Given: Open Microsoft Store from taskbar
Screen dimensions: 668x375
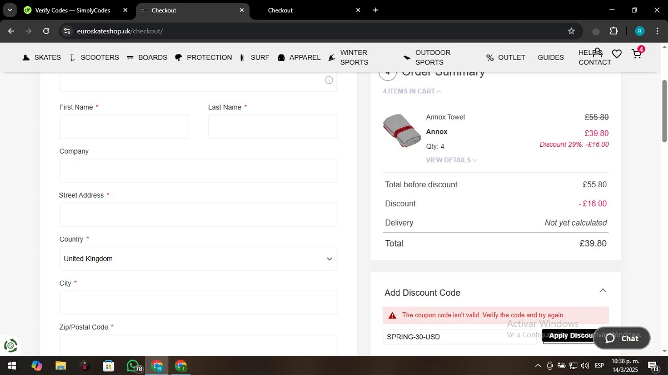Looking at the screenshot, I should (x=108, y=366).
